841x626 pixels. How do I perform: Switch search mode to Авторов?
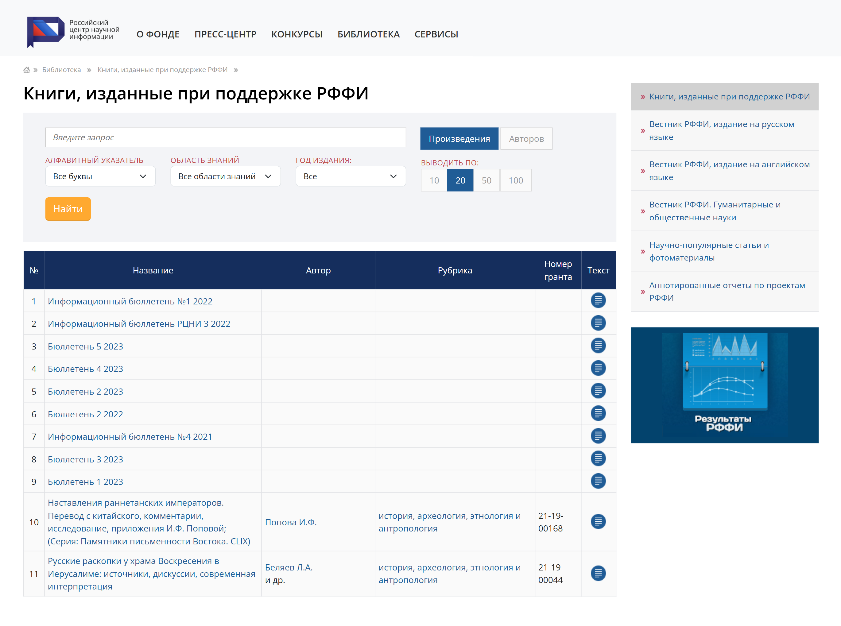coord(526,139)
